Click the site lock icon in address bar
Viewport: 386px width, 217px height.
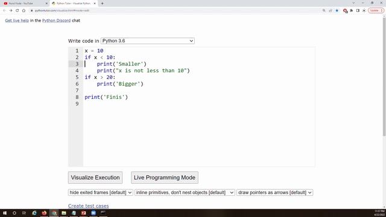[x=31, y=11]
